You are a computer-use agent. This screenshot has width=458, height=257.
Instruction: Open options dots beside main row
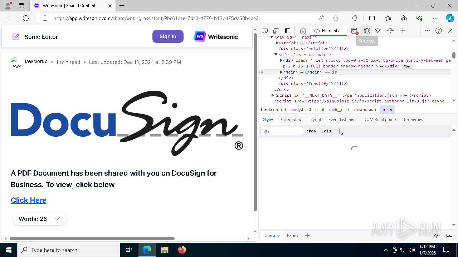pos(261,72)
